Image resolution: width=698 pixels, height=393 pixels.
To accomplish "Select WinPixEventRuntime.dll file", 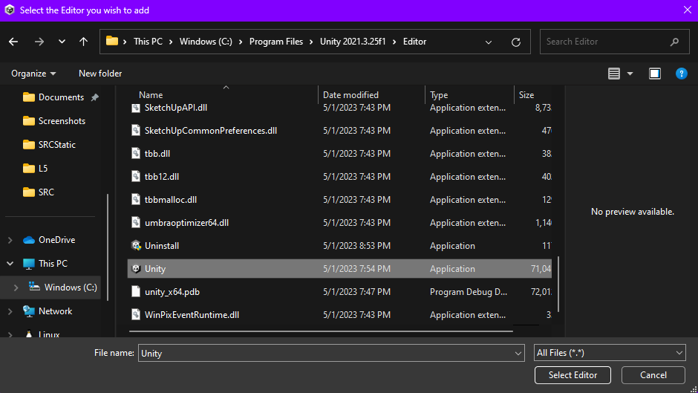I will tap(339, 315).
